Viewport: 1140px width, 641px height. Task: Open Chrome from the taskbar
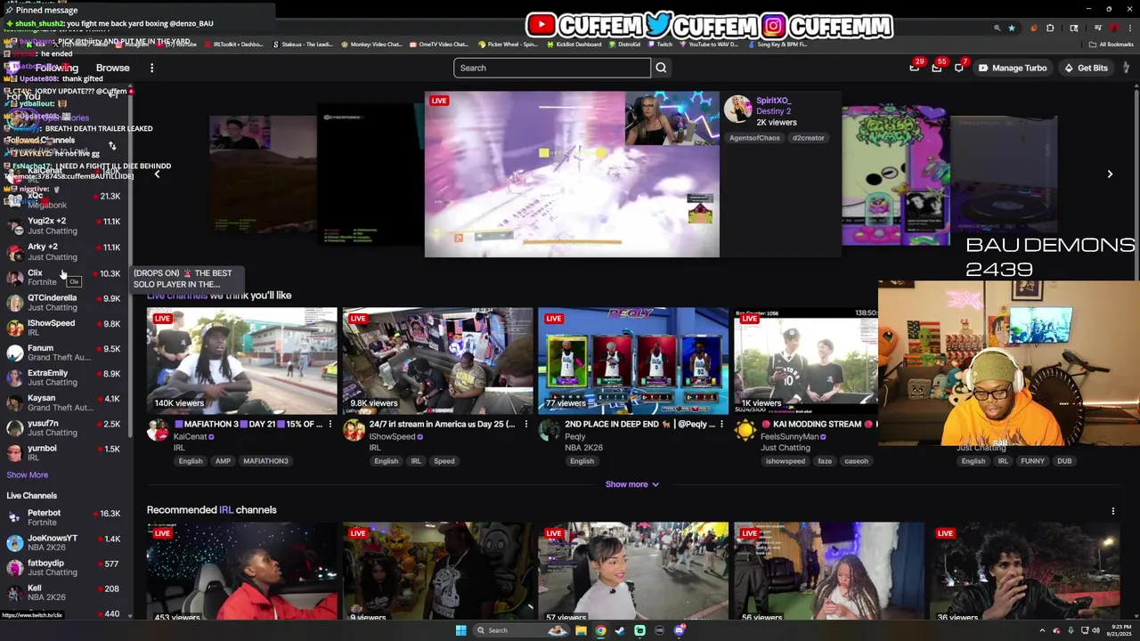click(600, 630)
